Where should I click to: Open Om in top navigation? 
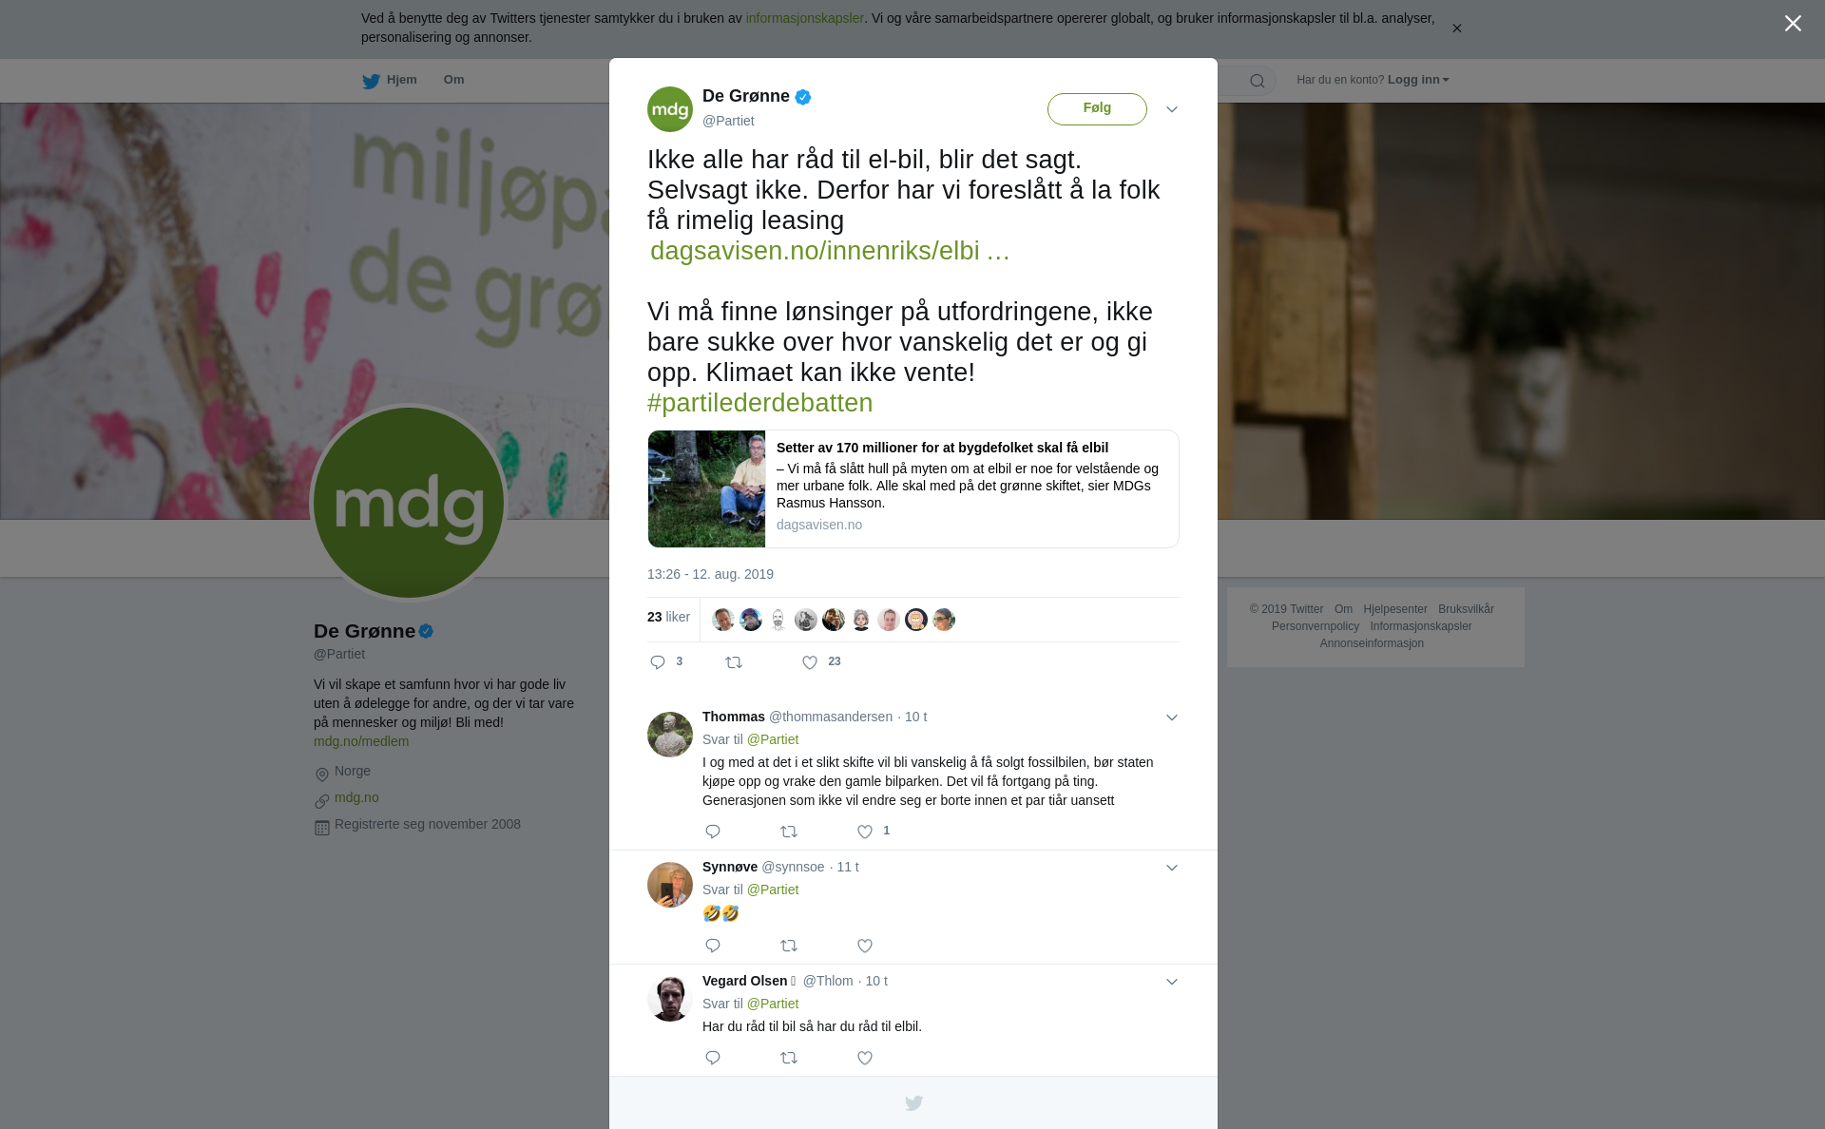[453, 80]
